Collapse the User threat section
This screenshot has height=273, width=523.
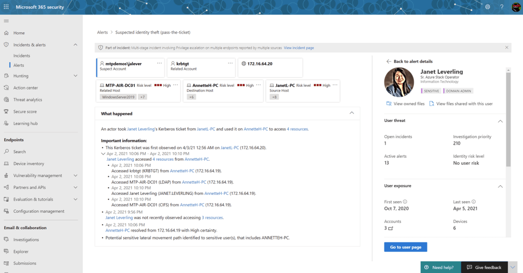pyautogui.click(x=500, y=121)
